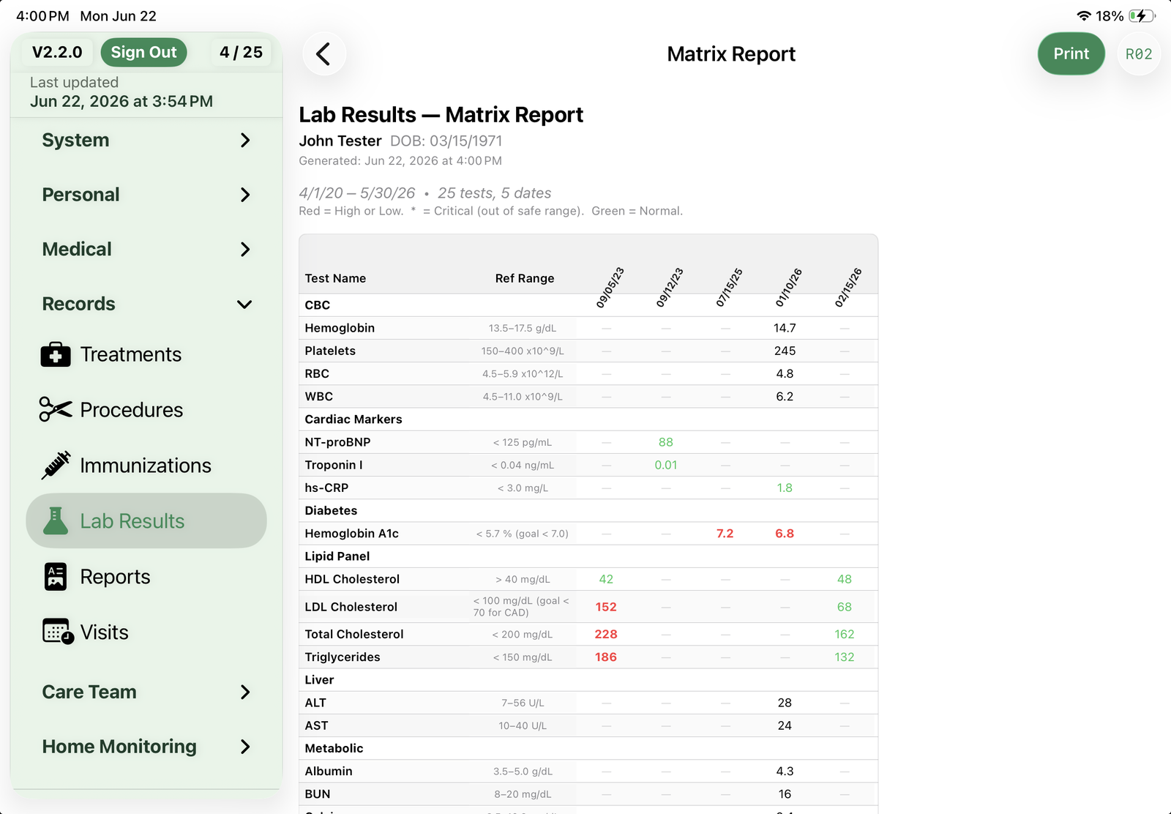Select the System section label
This screenshot has width=1171, height=814.
(75, 140)
